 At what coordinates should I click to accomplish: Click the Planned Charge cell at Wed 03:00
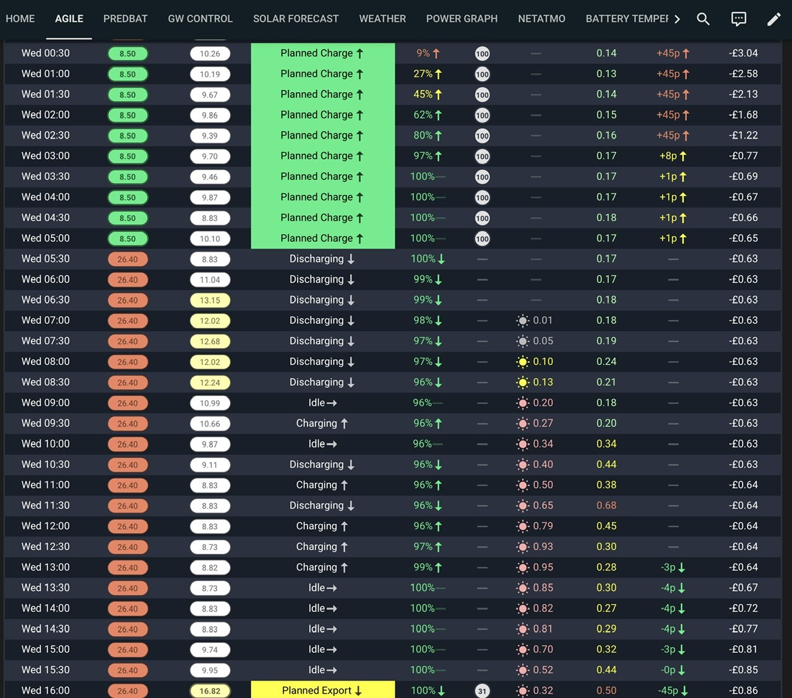[323, 156]
